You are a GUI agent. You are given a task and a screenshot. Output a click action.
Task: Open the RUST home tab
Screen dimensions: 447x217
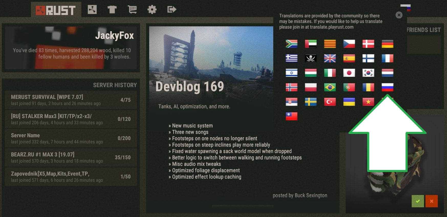[x=56, y=10]
